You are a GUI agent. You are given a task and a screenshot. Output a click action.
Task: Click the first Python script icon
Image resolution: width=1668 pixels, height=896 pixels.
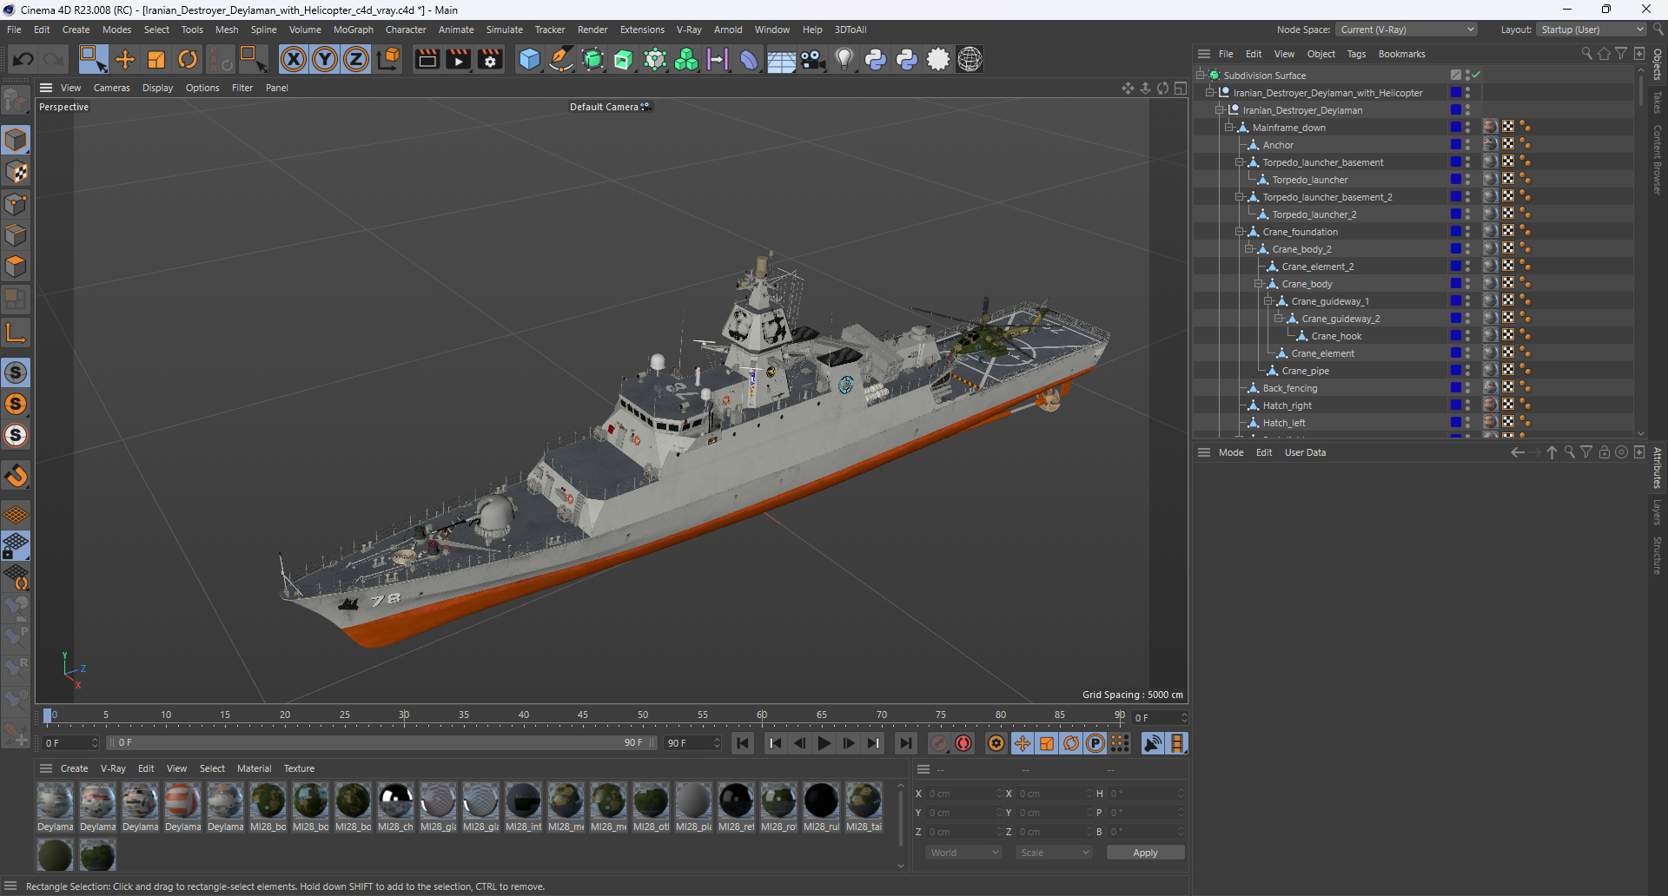click(x=876, y=59)
